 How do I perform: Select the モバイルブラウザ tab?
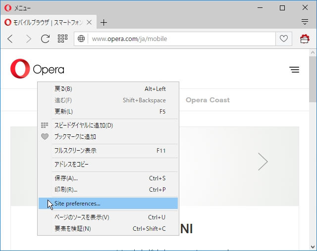click(48, 22)
